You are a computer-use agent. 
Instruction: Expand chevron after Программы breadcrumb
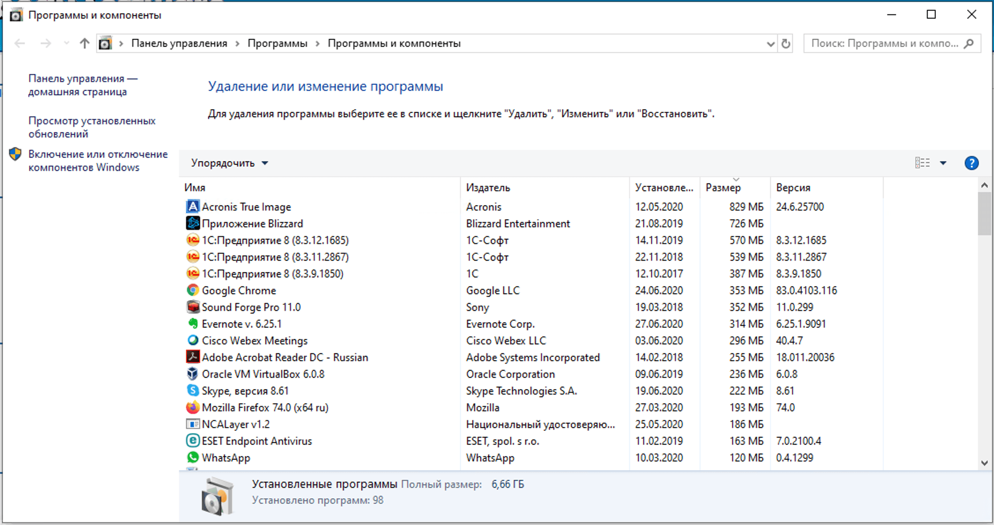tap(317, 44)
